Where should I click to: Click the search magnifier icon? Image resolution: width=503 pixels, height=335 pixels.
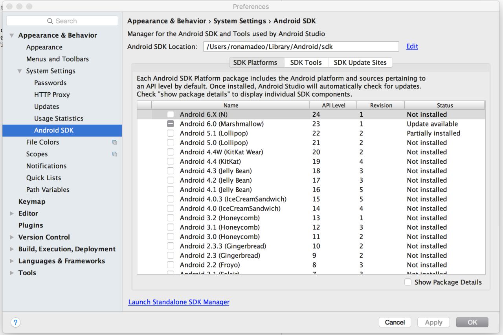50,21
